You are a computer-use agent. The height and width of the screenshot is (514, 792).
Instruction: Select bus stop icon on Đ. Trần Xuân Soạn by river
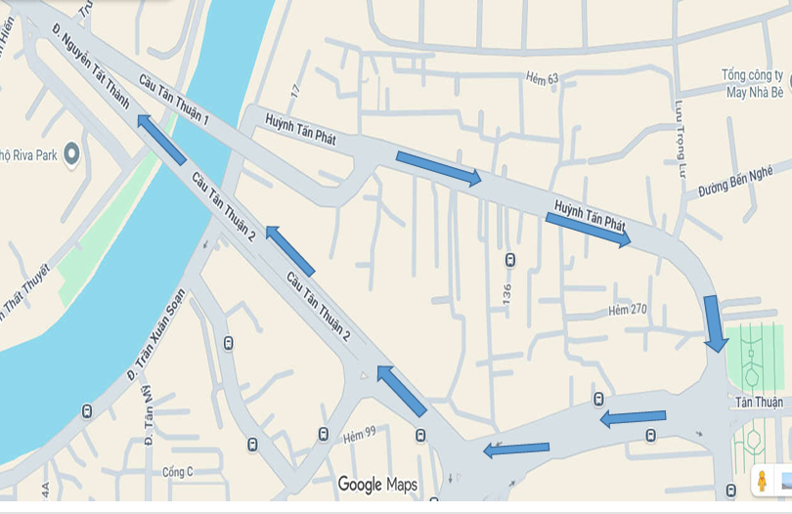pyautogui.click(x=87, y=410)
